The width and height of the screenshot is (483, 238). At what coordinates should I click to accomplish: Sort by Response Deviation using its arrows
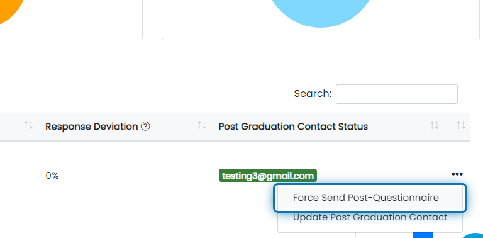coord(202,125)
